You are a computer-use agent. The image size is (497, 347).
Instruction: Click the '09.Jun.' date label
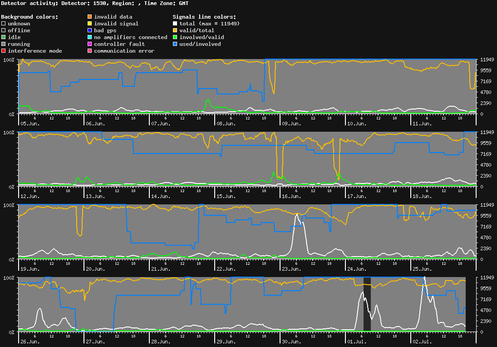[x=291, y=124]
